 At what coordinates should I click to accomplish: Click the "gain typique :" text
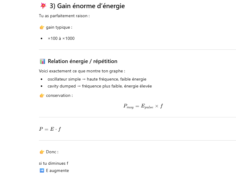[x=59, y=27]
